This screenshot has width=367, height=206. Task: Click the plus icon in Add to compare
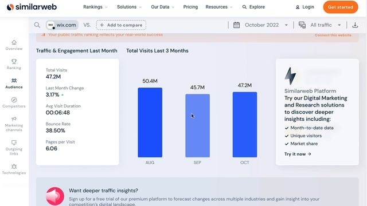point(102,25)
